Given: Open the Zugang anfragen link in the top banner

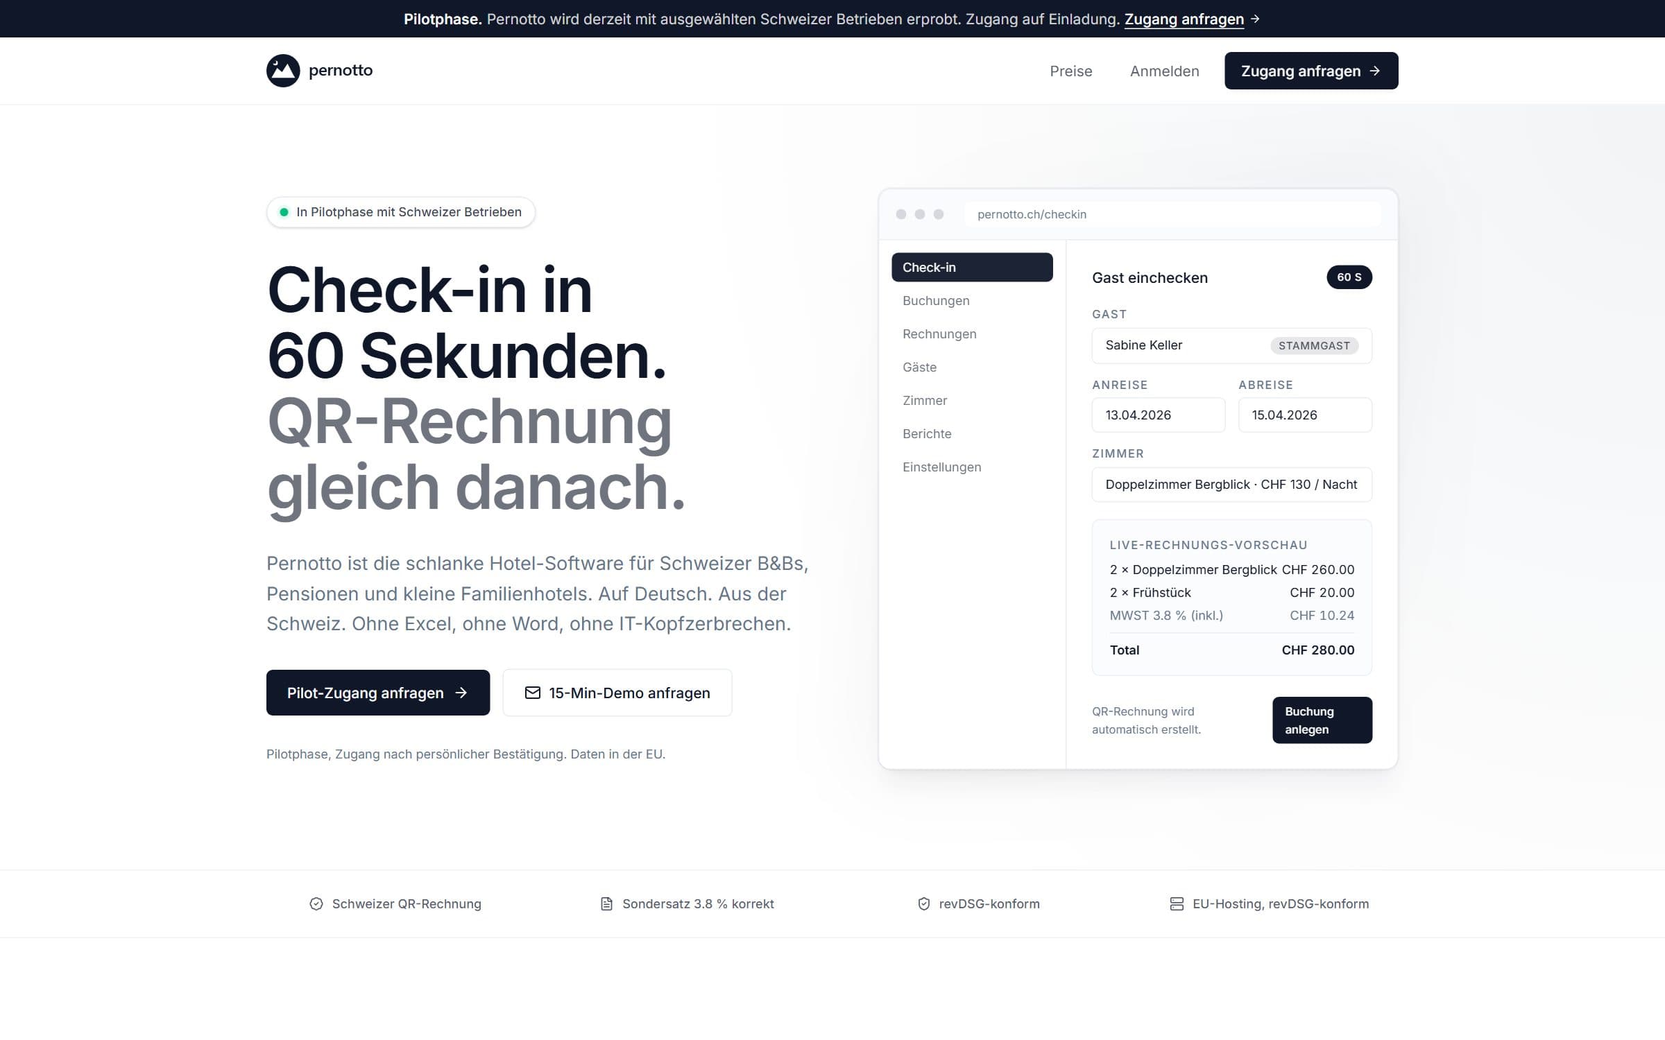Looking at the screenshot, I should point(1184,19).
